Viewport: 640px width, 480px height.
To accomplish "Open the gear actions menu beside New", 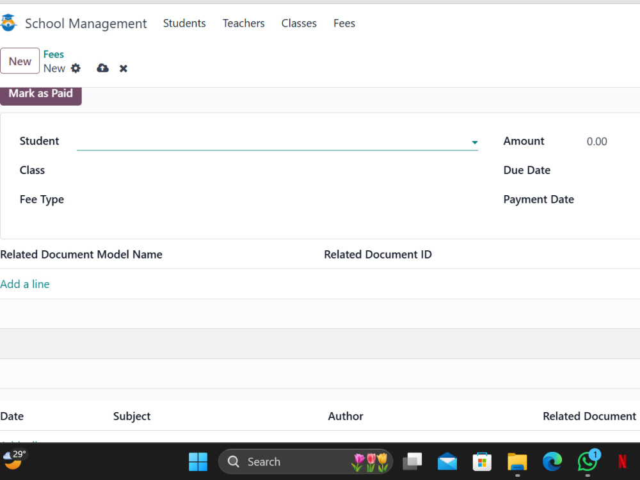I will tap(76, 68).
